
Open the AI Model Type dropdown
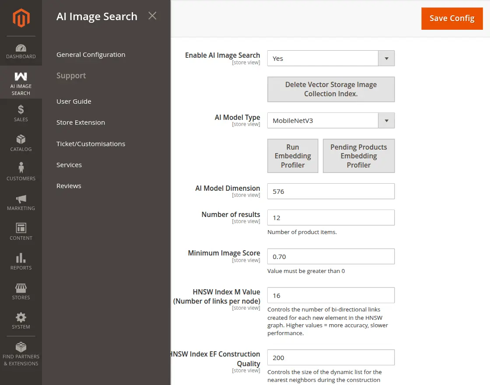click(x=331, y=120)
